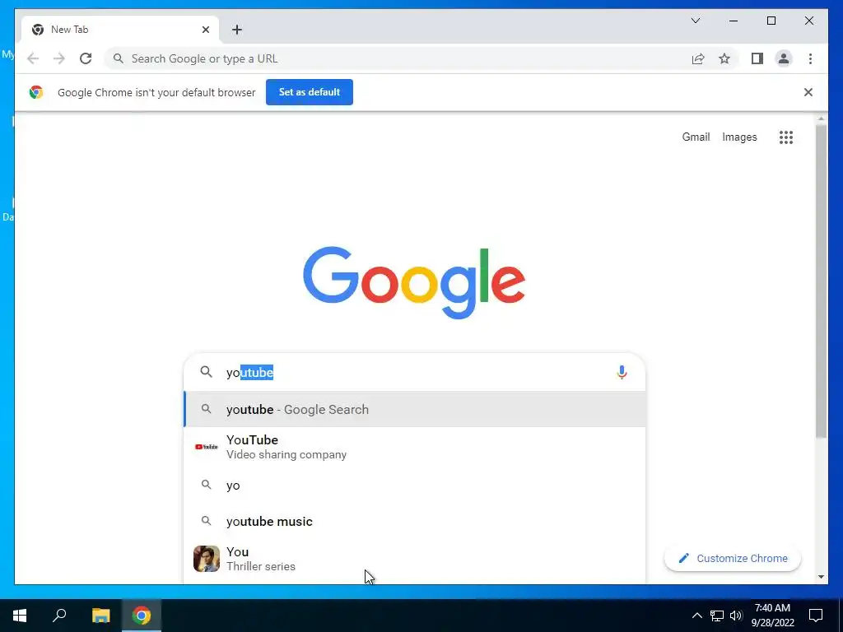Click the scrollbar down arrow
Image resolution: width=843 pixels, height=632 pixels.
[821, 577]
